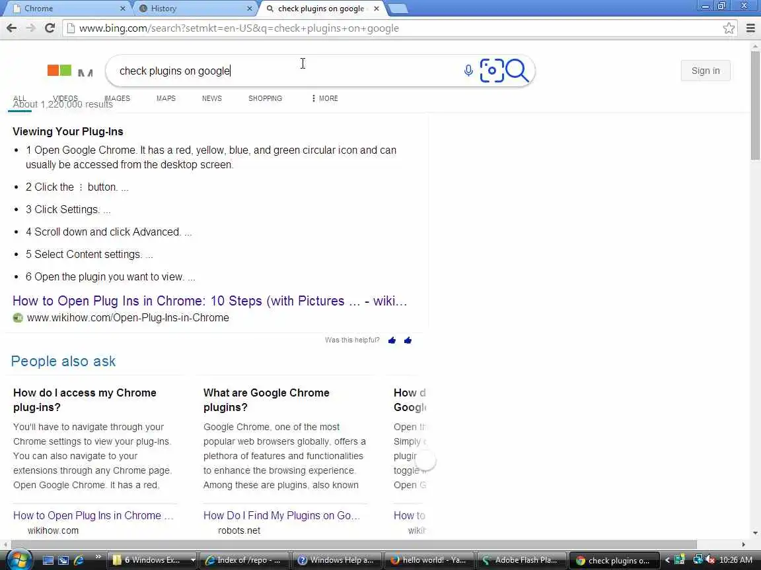Open How do I access Chrome plug-ins question
Image resolution: width=761 pixels, height=570 pixels.
pos(85,400)
